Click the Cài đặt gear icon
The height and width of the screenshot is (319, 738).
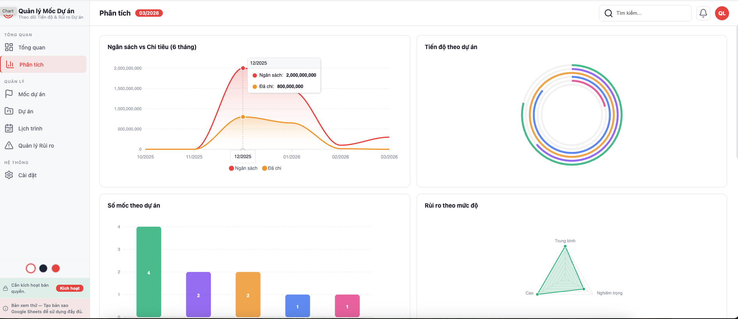9,175
